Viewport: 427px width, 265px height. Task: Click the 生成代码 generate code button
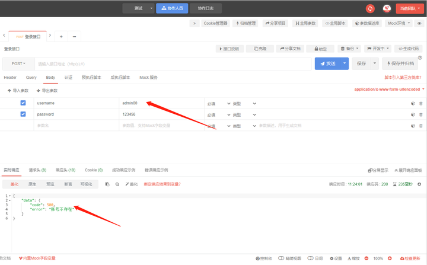(x=409, y=49)
